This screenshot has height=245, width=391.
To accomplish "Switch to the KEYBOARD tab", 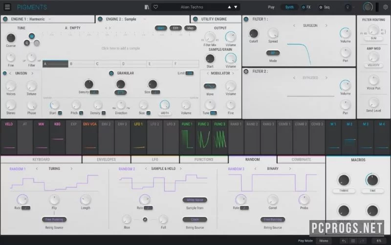I will (x=41, y=159).
